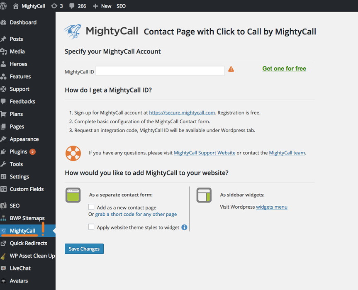The height and width of the screenshot is (290, 358).
Task: Enable Add as a new contact page
Action: pos(91,207)
